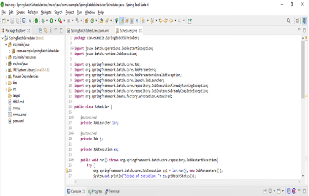The width and height of the screenshot is (309, 196).
Task: Switch to the Terminal tab
Action: pos(113,191)
